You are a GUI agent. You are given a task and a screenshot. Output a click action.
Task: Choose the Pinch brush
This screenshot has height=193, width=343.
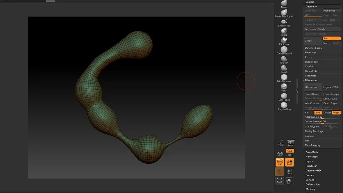[x=284, y=88]
